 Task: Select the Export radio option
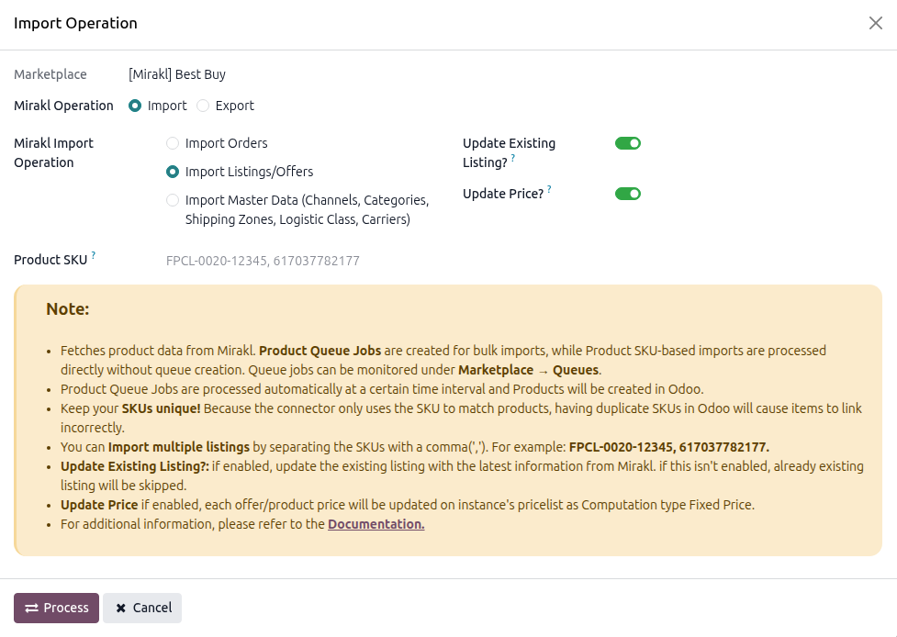coord(203,106)
